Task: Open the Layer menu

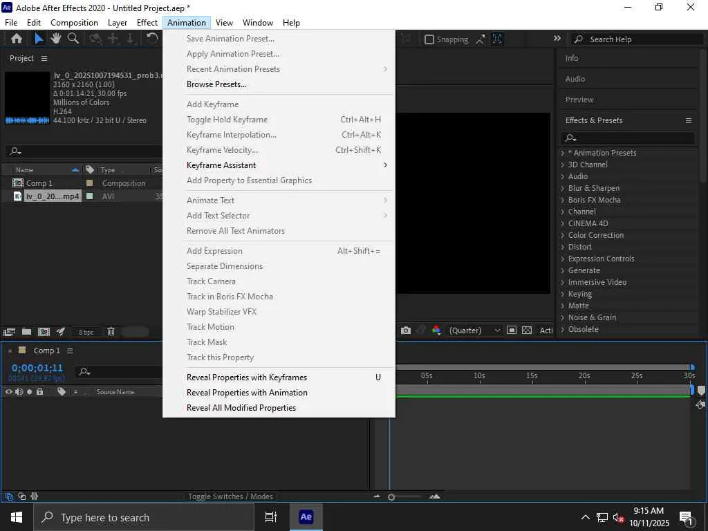Action: click(x=118, y=23)
